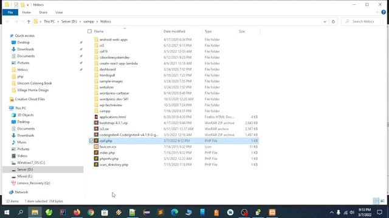
Task: Select Lenovo_Recovery (Q:) in sidebar
Action: tap(33, 183)
